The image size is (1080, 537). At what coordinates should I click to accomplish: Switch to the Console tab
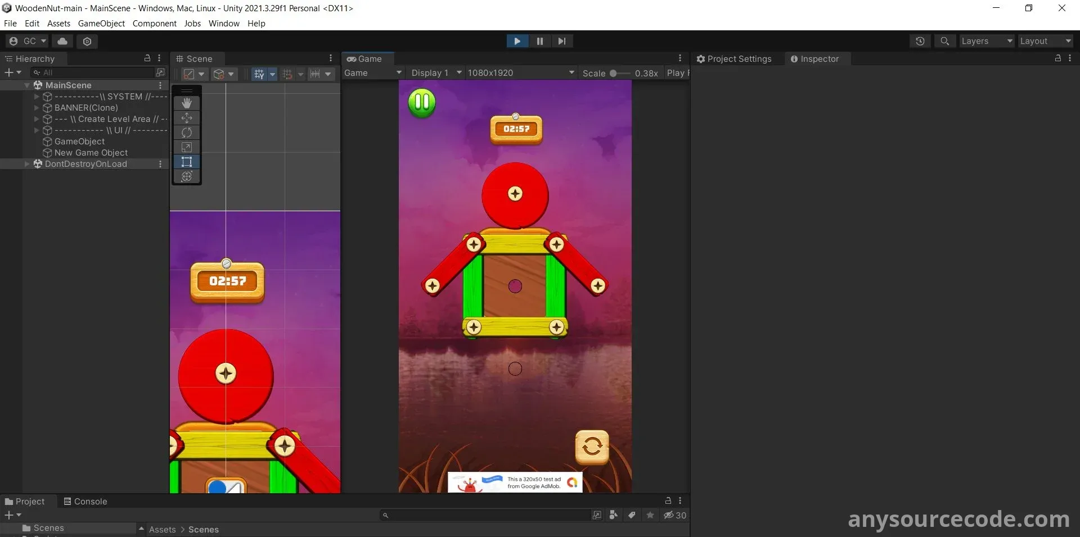tap(85, 501)
